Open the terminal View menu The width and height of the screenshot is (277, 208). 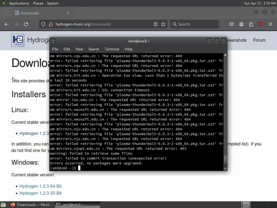79,49
